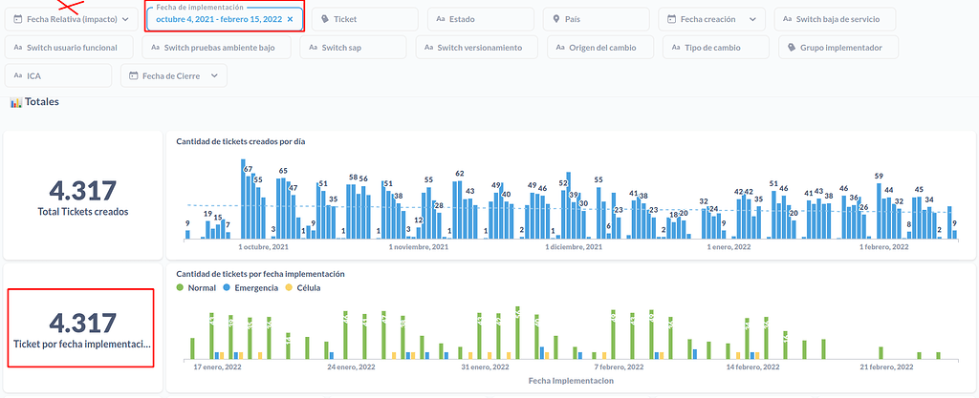
Task: Click the 14 febrero, 2022 axis label
Action: click(x=753, y=367)
